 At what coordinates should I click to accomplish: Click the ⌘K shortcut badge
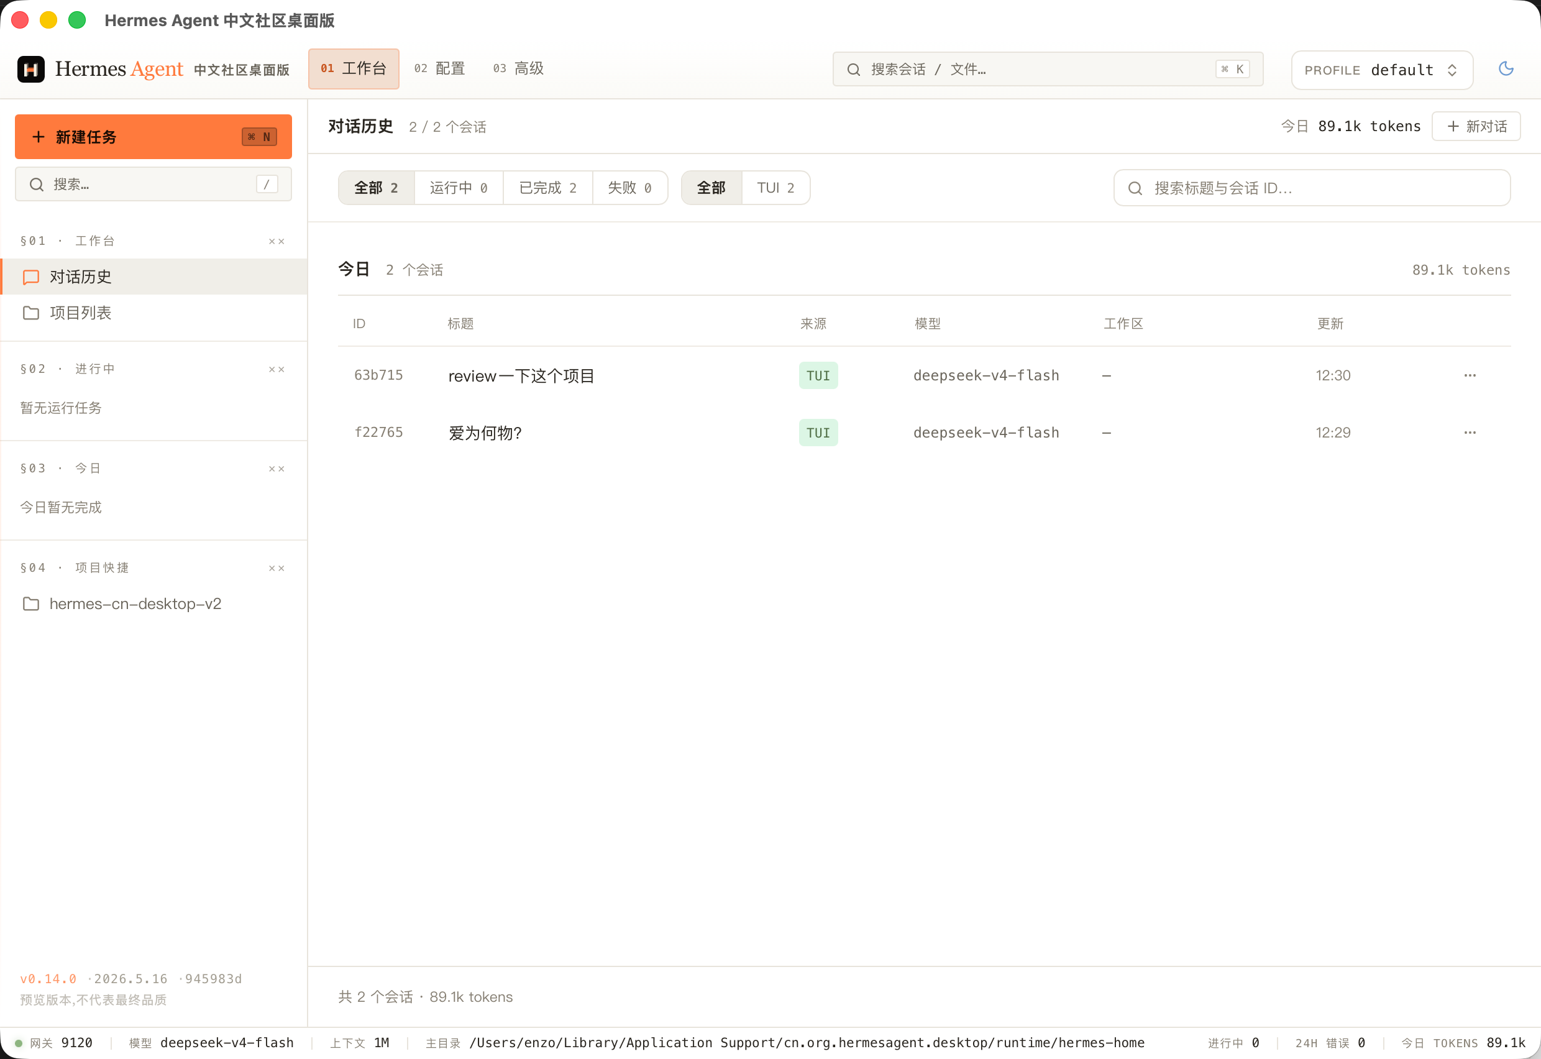[1233, 69]
